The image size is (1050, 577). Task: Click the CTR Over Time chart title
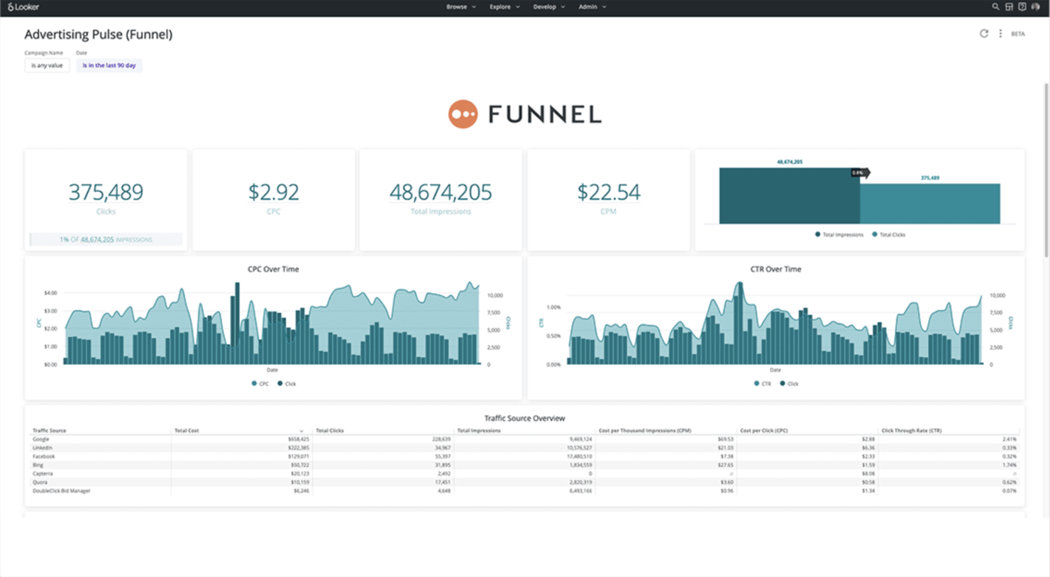click(776, 269)
